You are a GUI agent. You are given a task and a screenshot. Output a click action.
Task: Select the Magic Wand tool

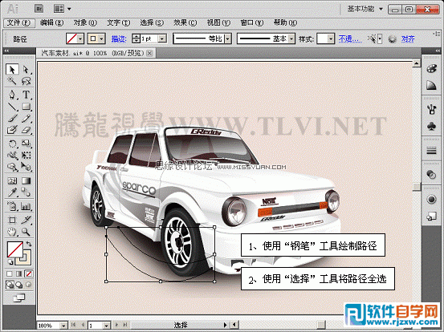(x=12, y=81)
